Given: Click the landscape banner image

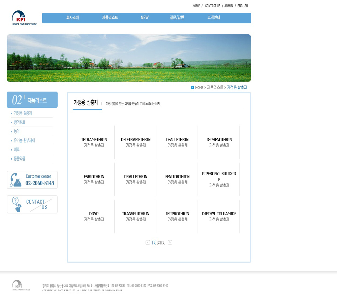Looking at the screenshot, I should 129,58.
